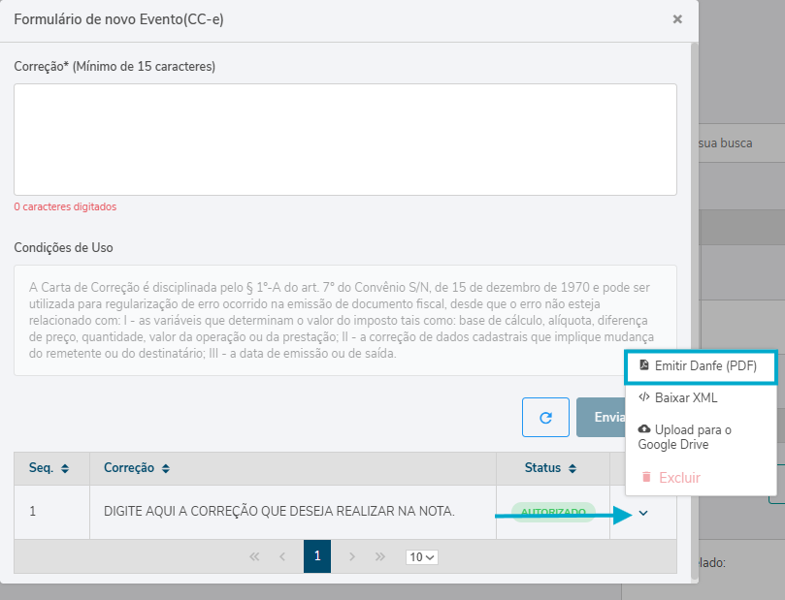Expand row actions chevron dropdown
Viewport: 785px width, 600px height.
643,513
